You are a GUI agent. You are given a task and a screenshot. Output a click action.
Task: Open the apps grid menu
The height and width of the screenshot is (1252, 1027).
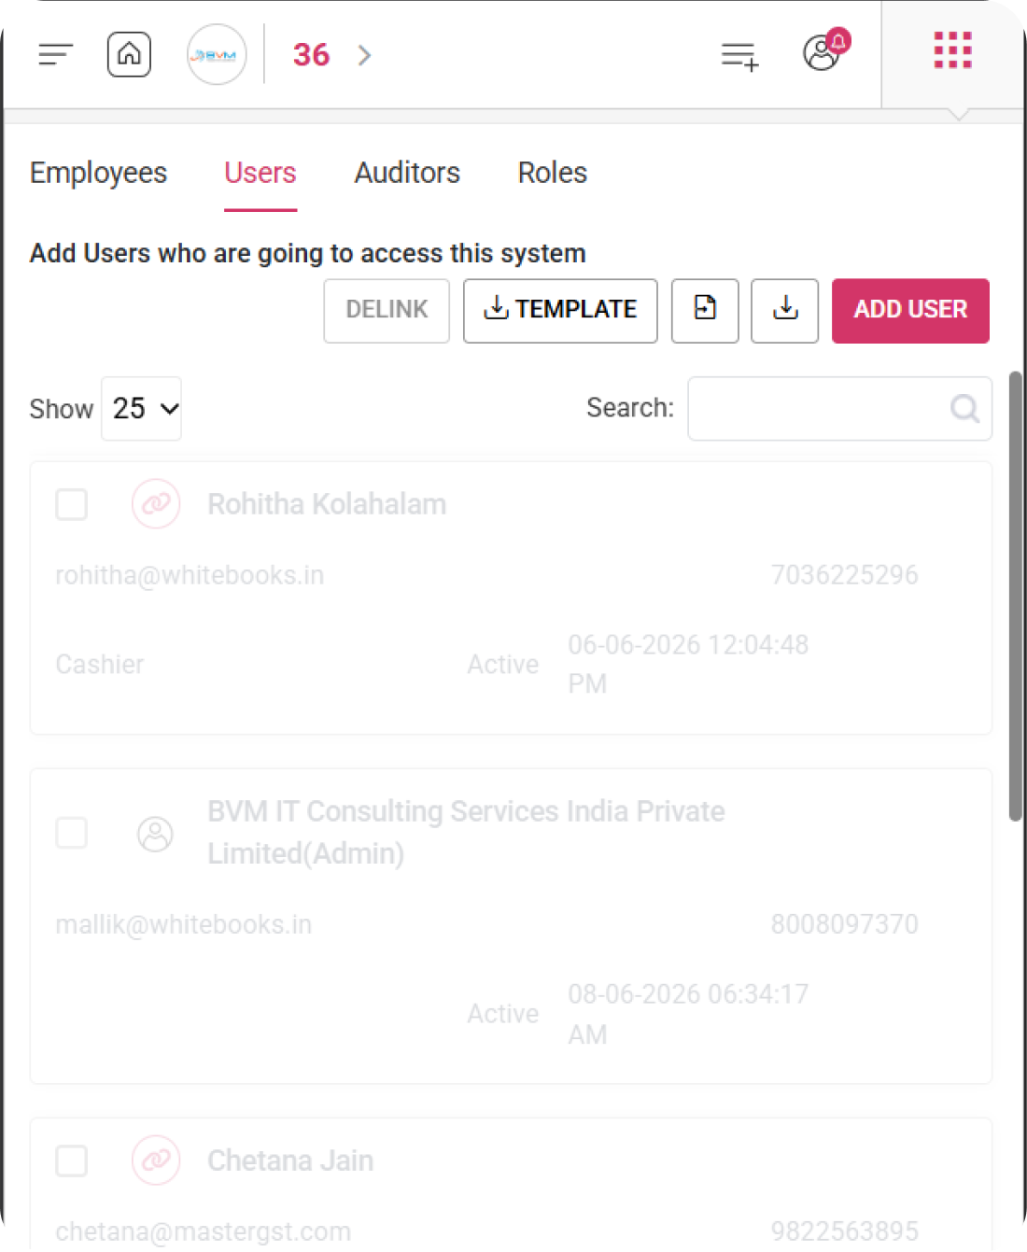pyautogui.click(x=953, y=50)
